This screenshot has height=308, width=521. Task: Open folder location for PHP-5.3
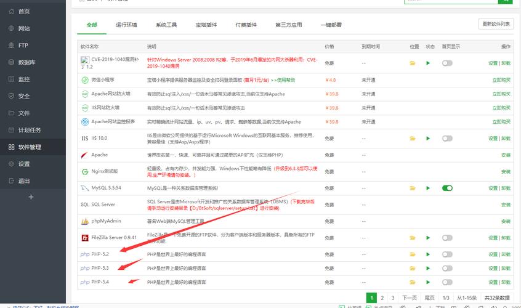(x=413, y=269)
